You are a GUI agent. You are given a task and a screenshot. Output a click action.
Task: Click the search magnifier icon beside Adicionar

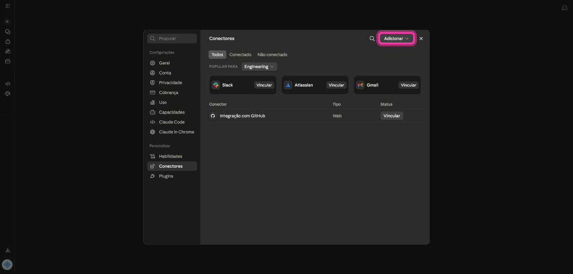372,39
